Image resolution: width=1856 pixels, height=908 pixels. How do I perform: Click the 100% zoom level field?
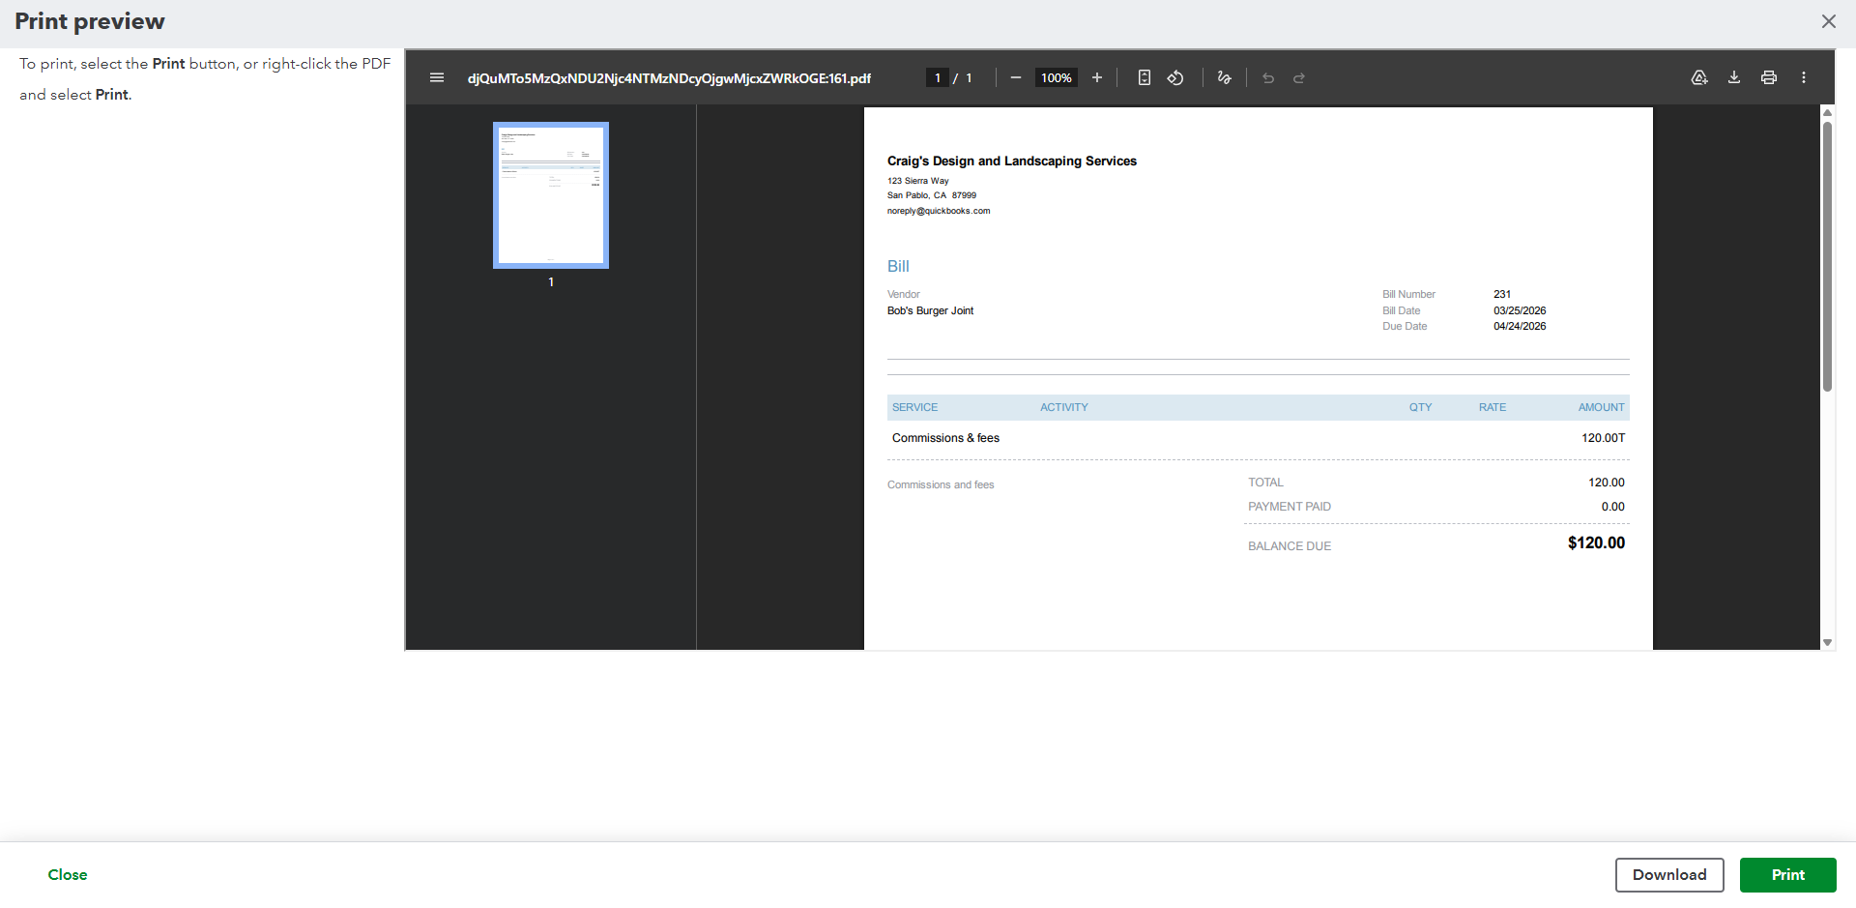click(x=1056, y=77)
